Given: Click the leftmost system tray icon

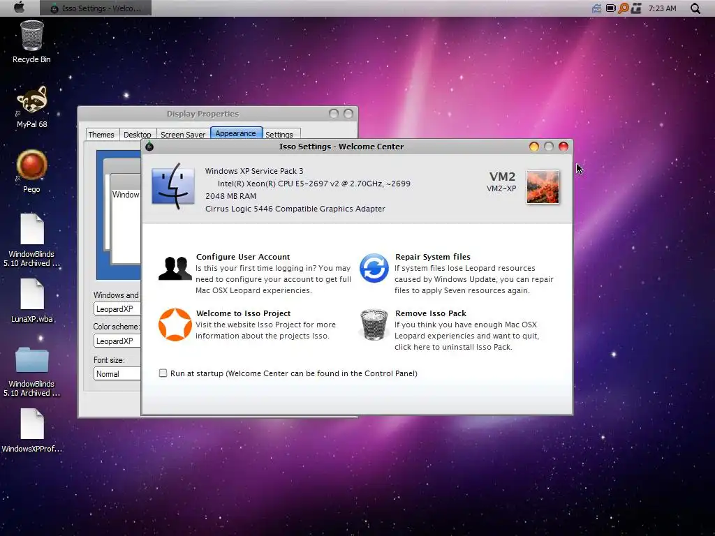Looking at the screenshot, I should click(x=596, y=8).
